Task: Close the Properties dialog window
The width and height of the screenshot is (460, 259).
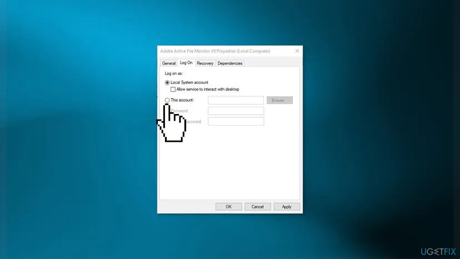Action: pyautogui.click(x=297, y=51)
